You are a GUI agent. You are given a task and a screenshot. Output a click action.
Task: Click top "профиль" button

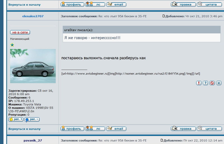(73, 4)
